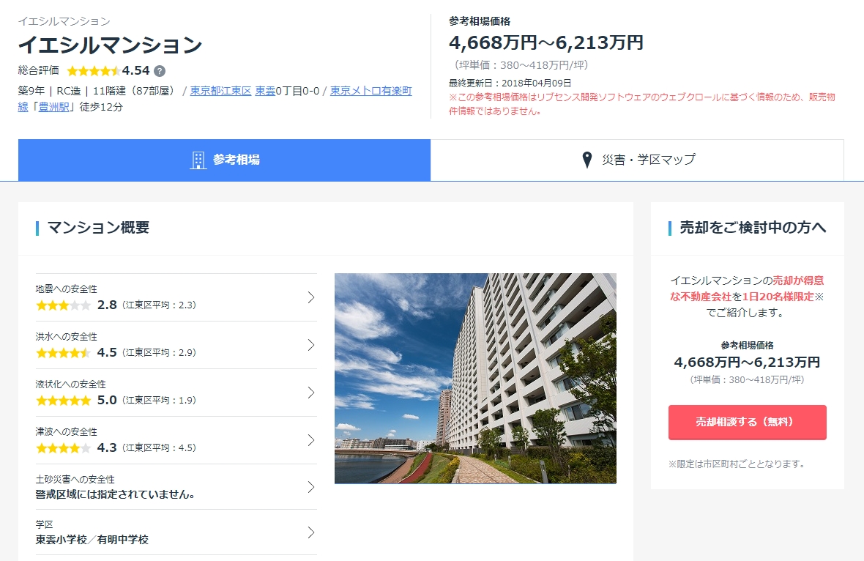Click the building icon in 参考相場 tab
864x561 pixels.
[x=198, y=160]
